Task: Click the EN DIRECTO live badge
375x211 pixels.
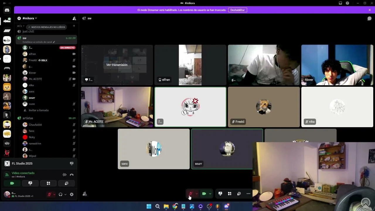Action: point(67,47)
